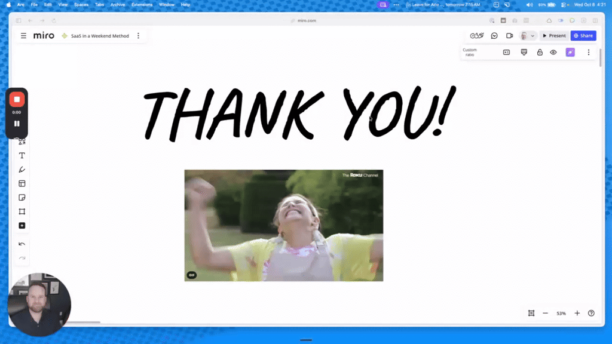Click the board title SaaS in a Weekend Method
The image size is (612, 344).
click(100, 36)
